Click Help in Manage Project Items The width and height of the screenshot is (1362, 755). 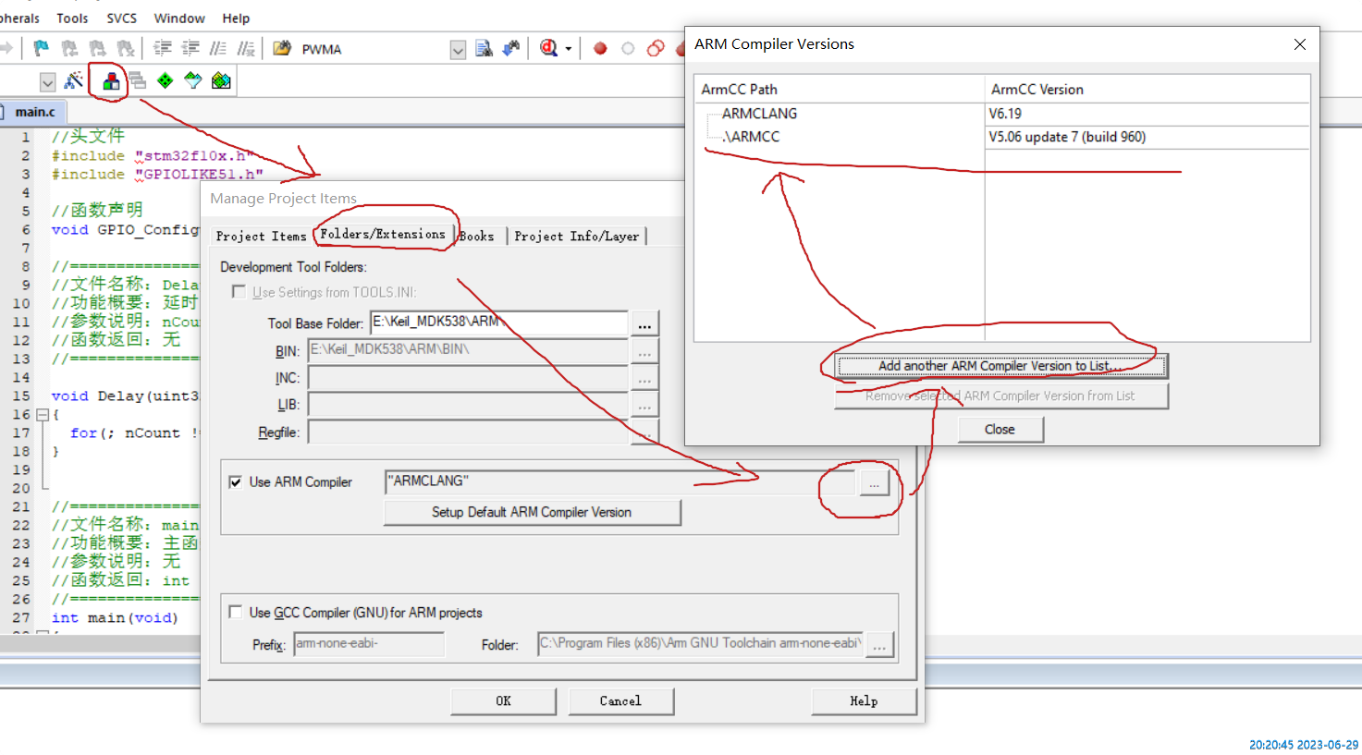pyautogui.click(x=864, y=700)
